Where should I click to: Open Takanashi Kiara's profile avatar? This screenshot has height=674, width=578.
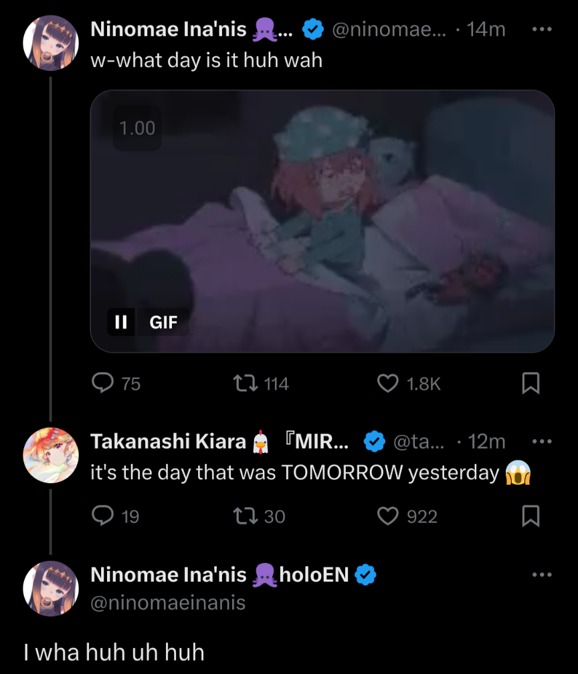(x=51, y=456)
